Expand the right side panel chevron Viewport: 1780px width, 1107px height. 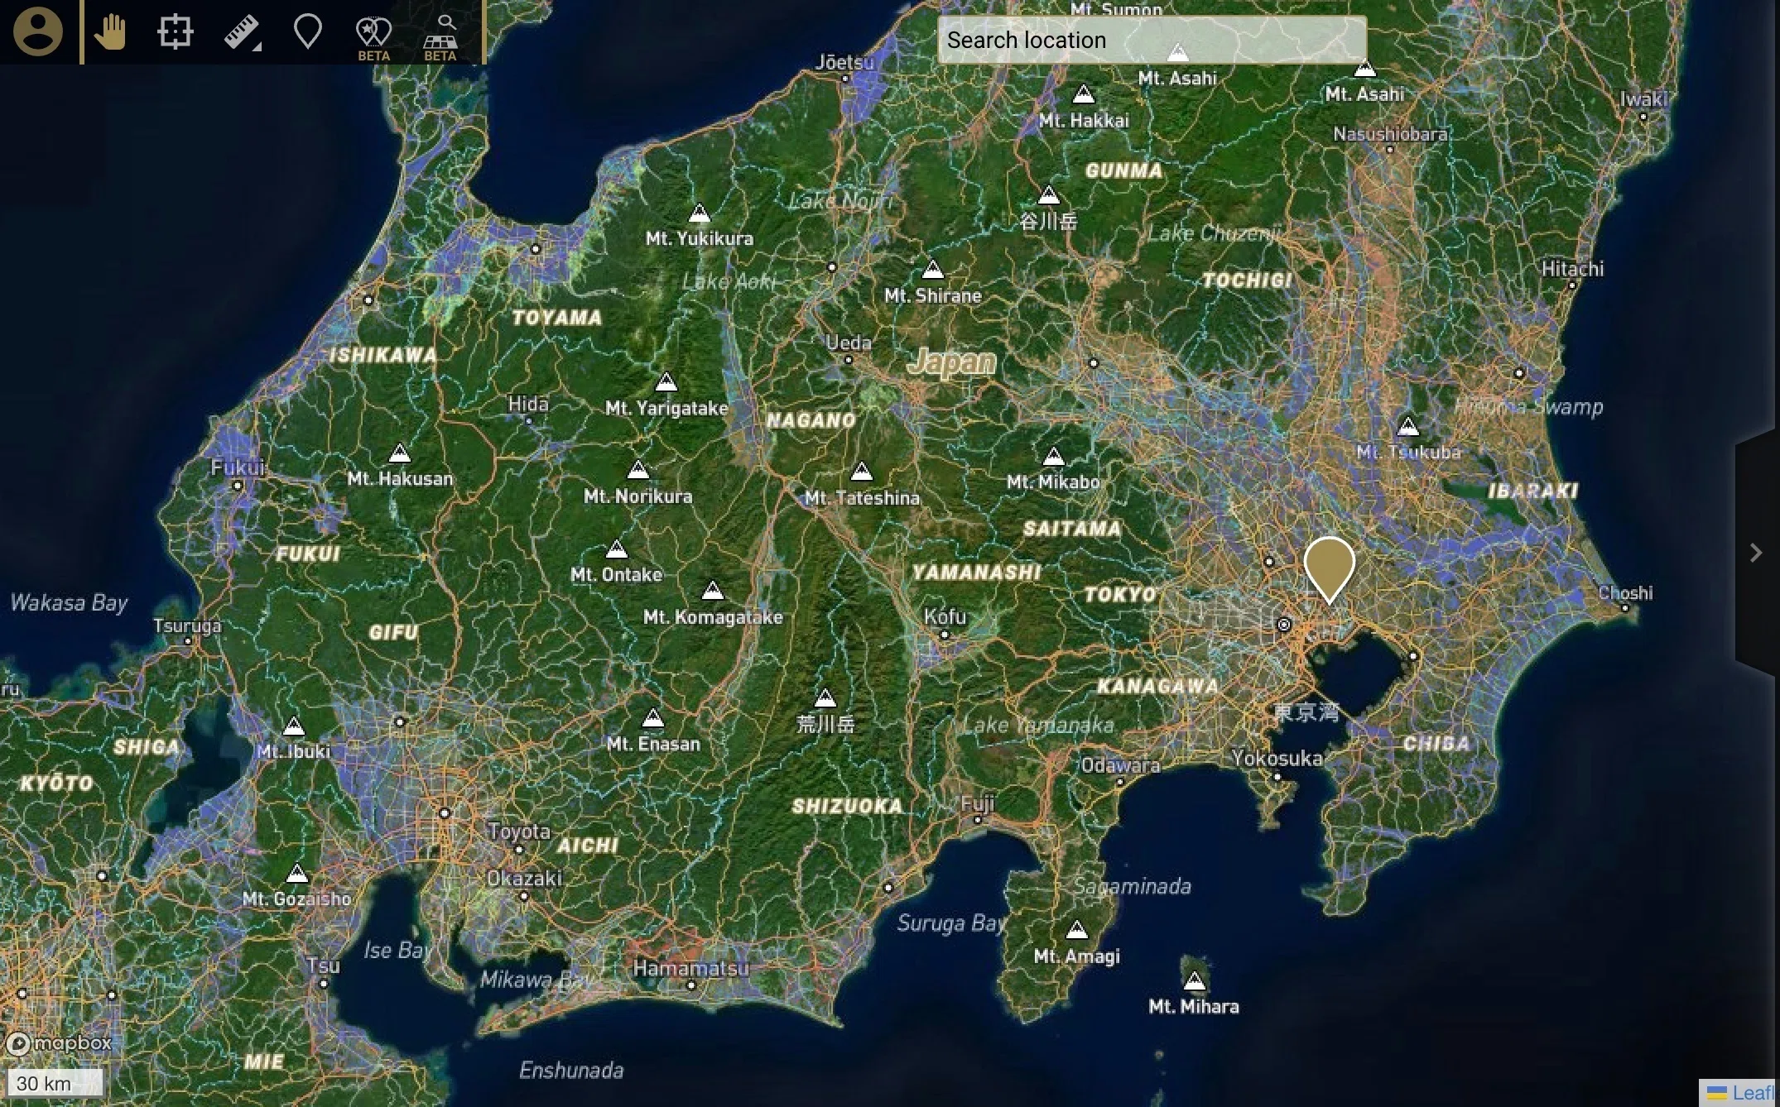click(x=1756, y=553)
